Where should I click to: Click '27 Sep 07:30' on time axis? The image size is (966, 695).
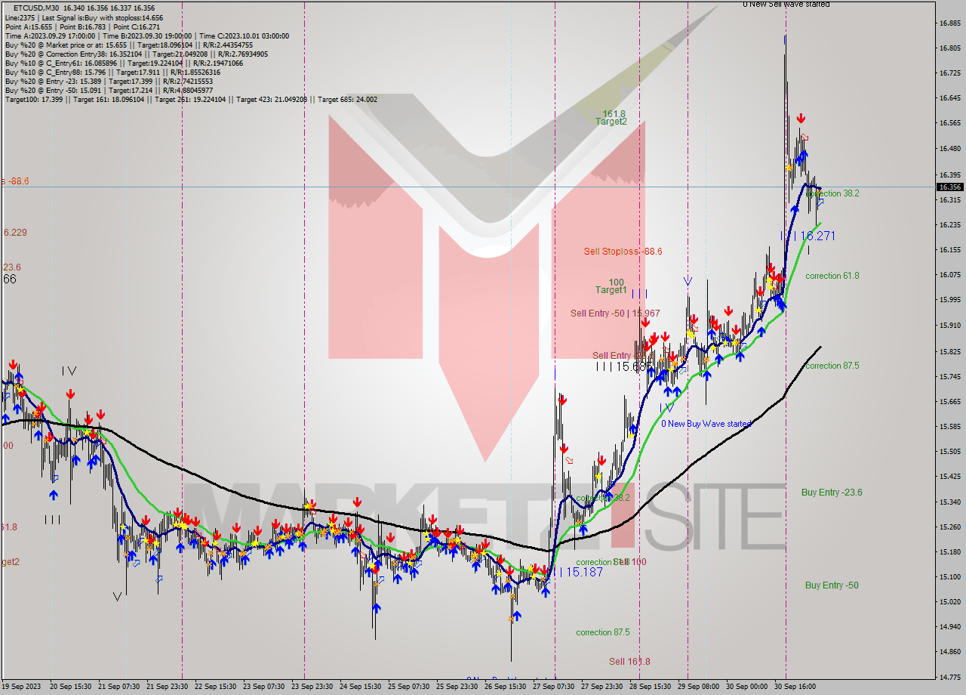click(x=554, y=687)
